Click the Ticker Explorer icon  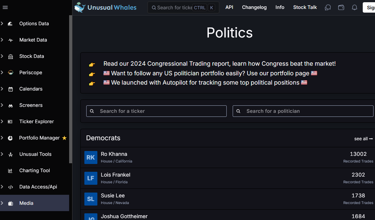(x=10, y=122)
